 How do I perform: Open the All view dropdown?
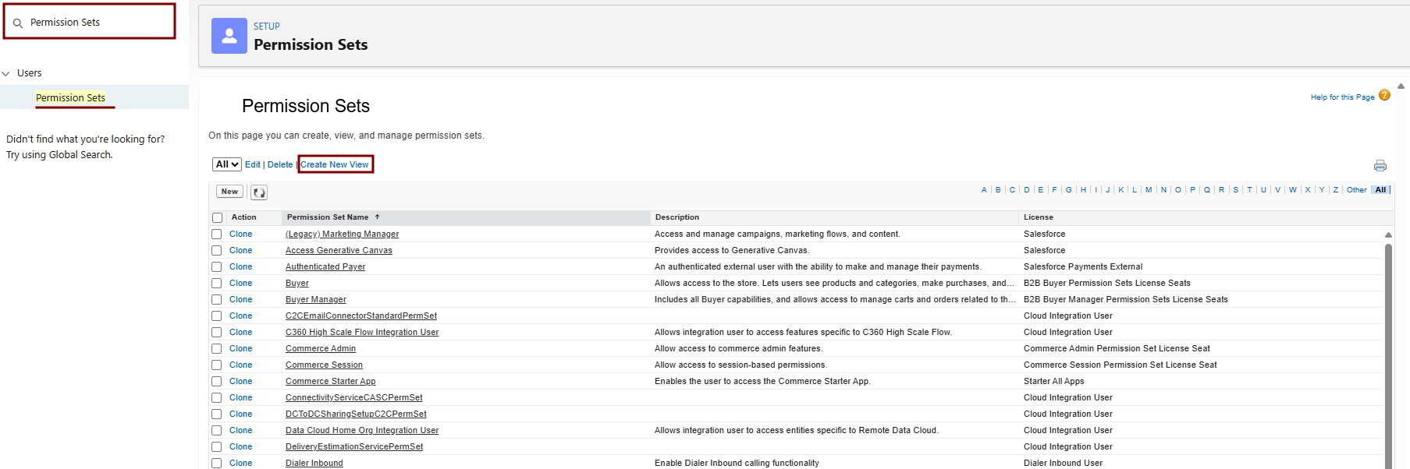(227, 164)
